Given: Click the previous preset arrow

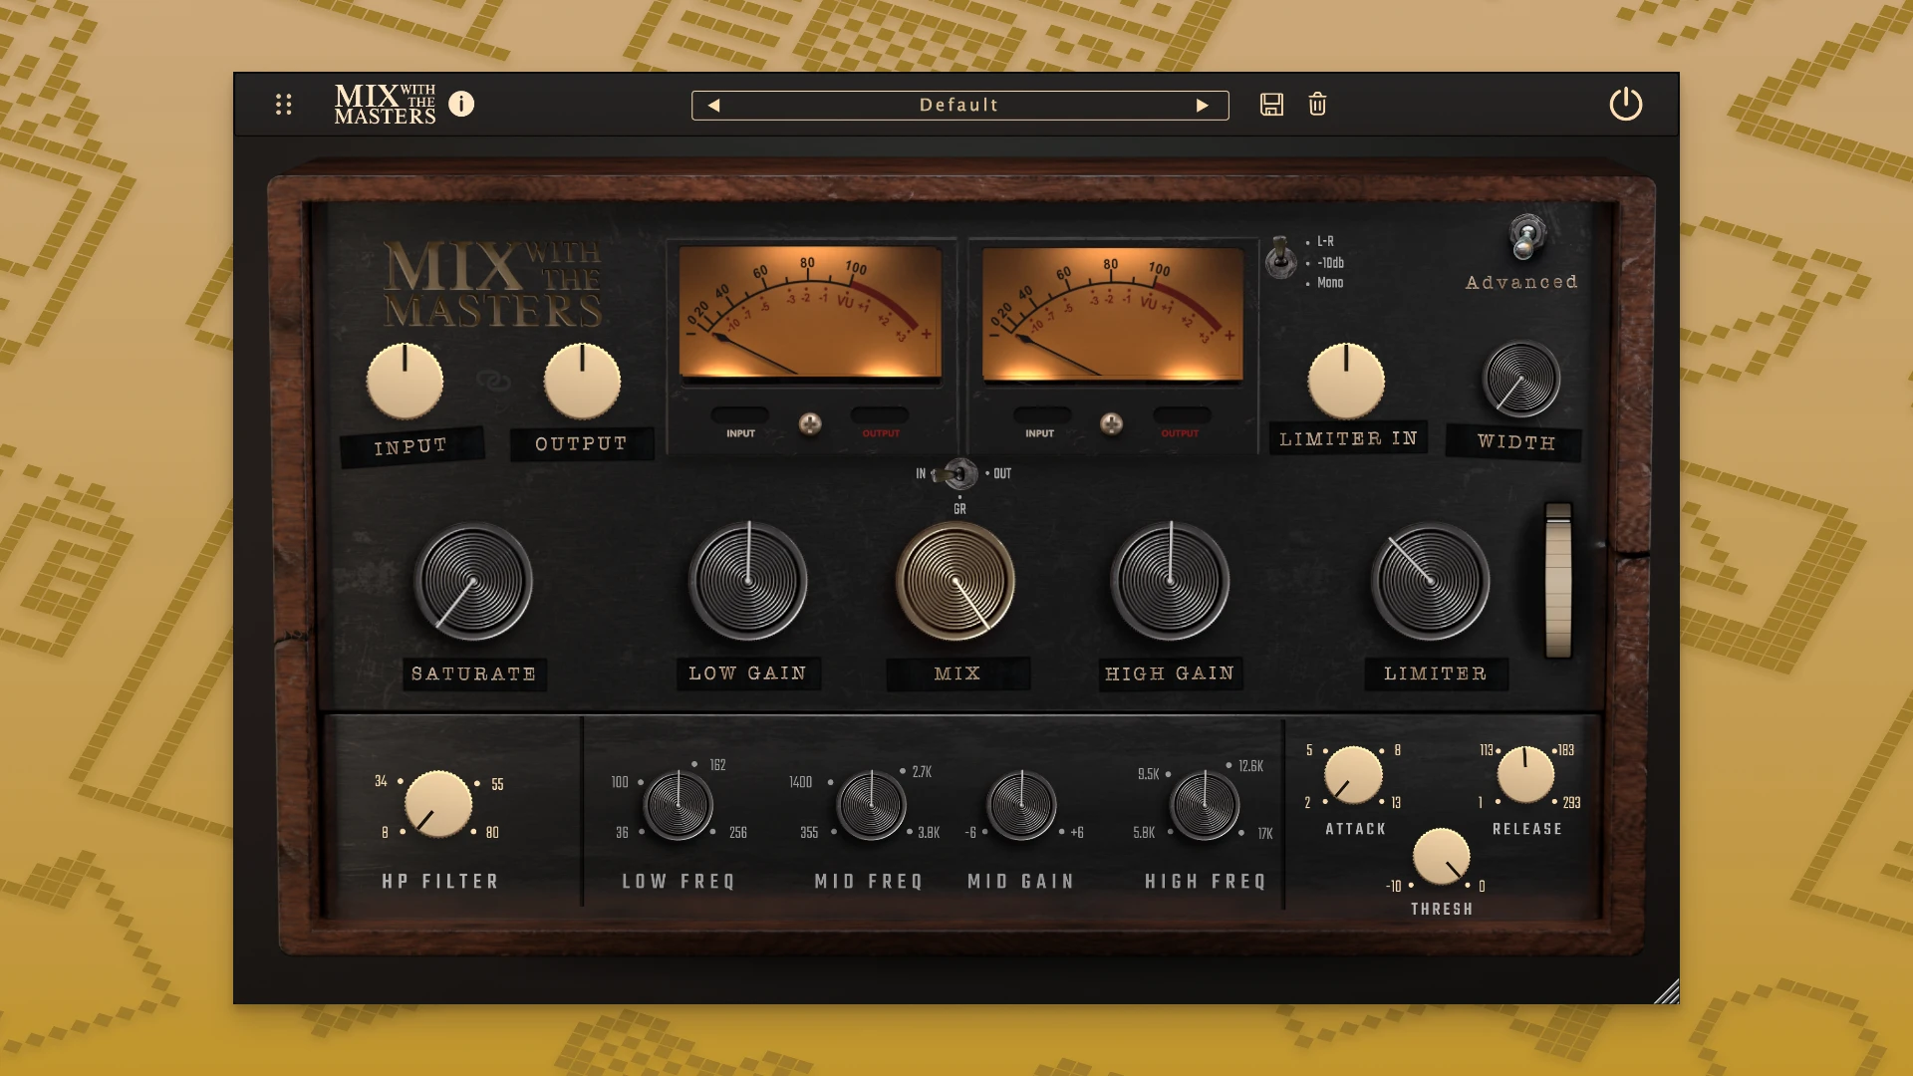Looking at the screenshot, I should click(x=713, y=105).
